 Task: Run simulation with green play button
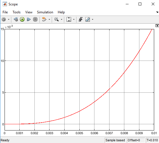tap(22, 19)
